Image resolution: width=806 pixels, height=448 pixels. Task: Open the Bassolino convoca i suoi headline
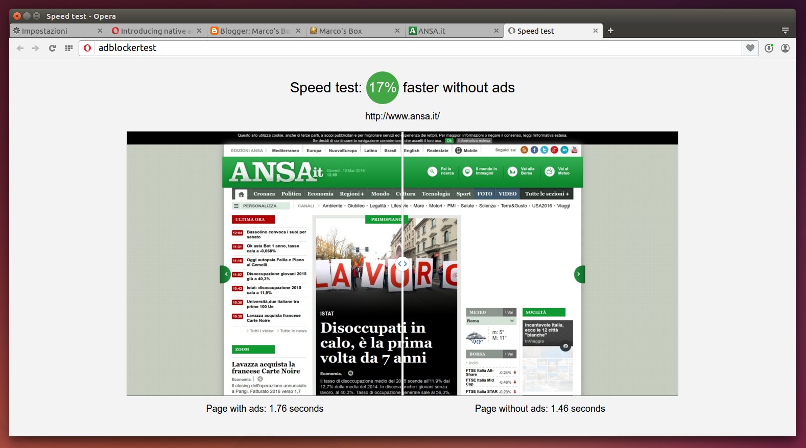coord(276,234)
